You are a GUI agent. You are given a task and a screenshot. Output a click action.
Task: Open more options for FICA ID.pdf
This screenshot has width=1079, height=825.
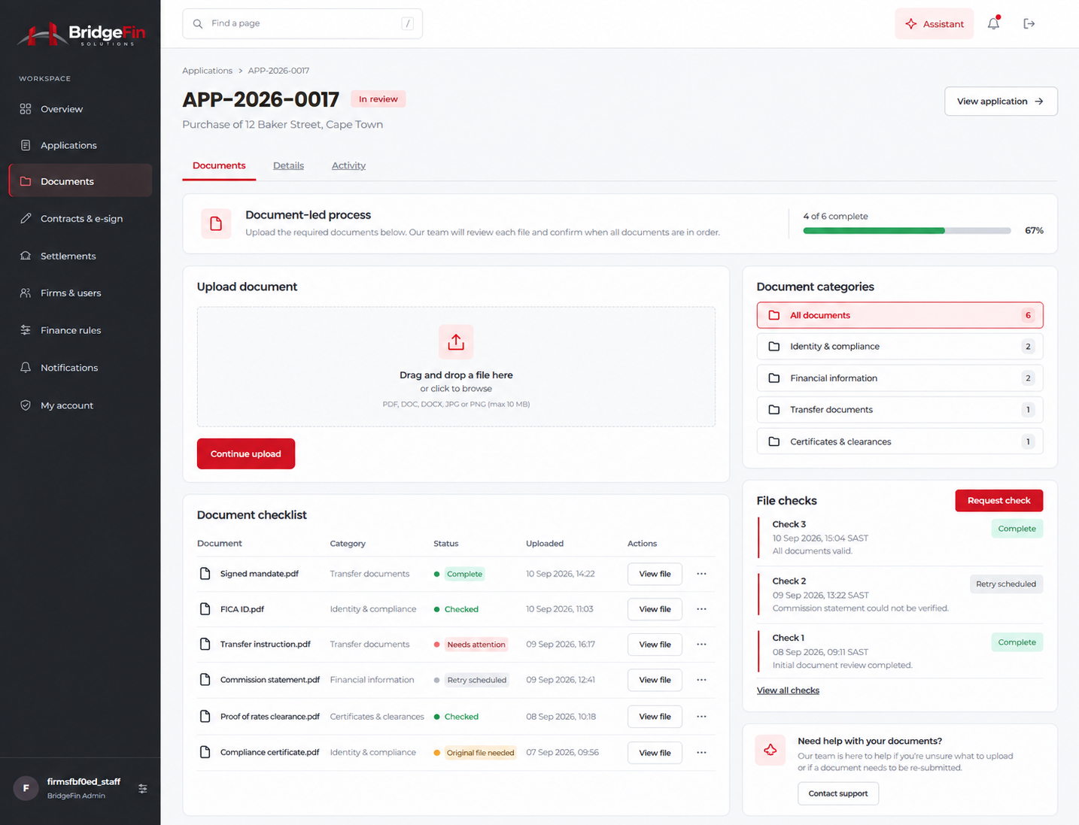pyautogui.click(x=701, y=609)
